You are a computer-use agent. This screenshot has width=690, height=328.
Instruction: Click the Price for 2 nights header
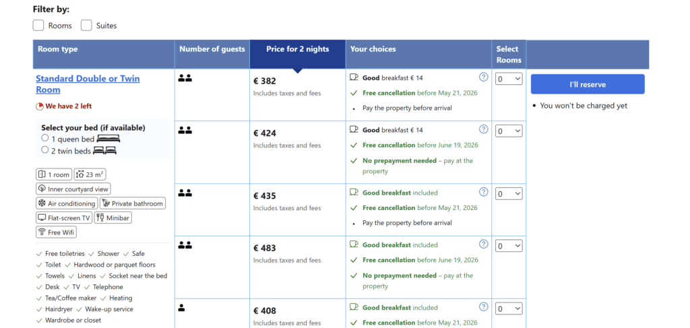click(x=297, y=49)
